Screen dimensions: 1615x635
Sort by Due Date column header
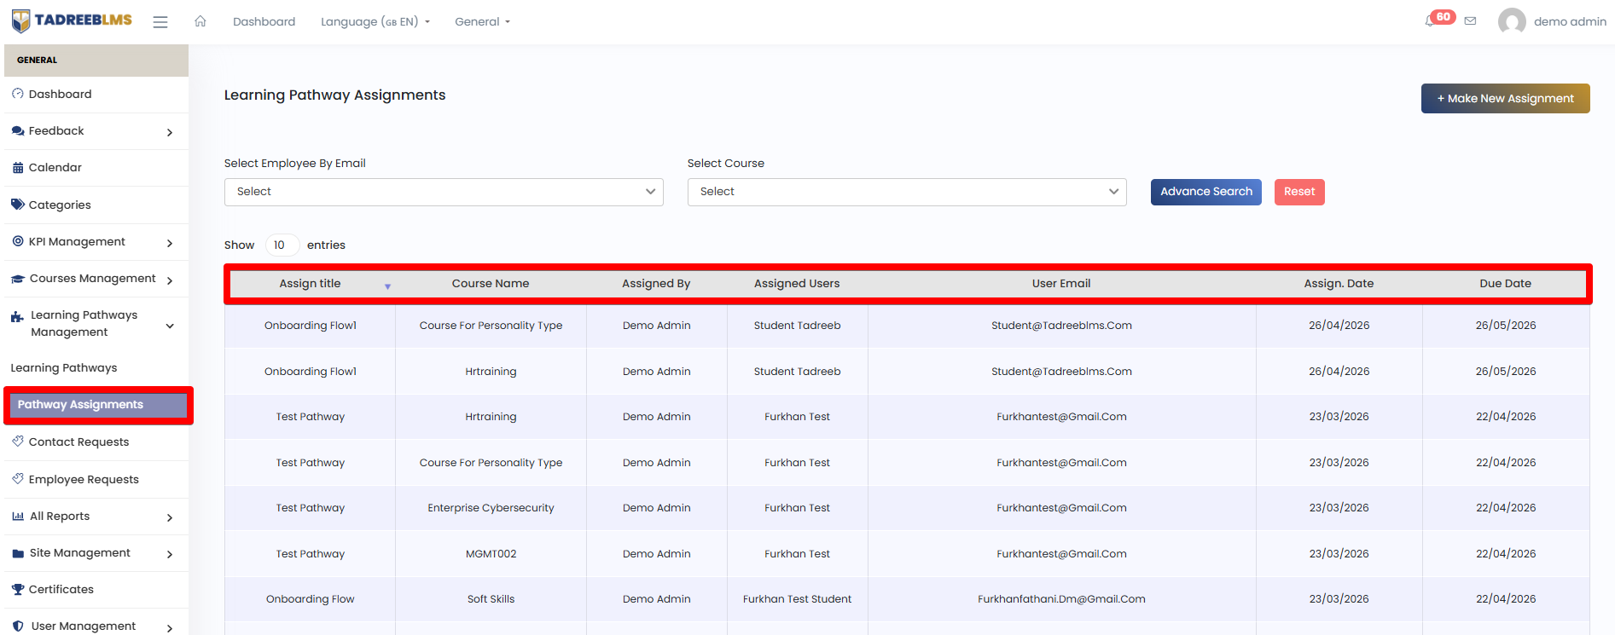(1506, 284)
